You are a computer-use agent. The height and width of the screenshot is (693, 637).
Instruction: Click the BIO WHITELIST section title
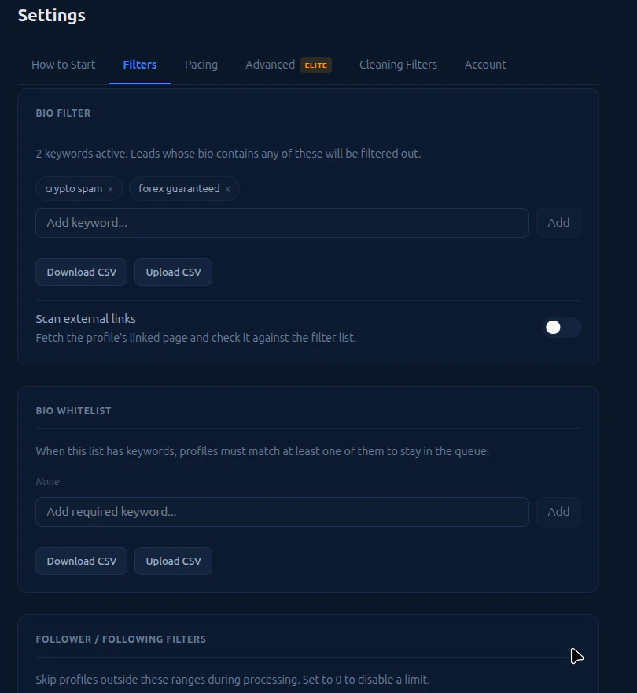click(73, 410)
